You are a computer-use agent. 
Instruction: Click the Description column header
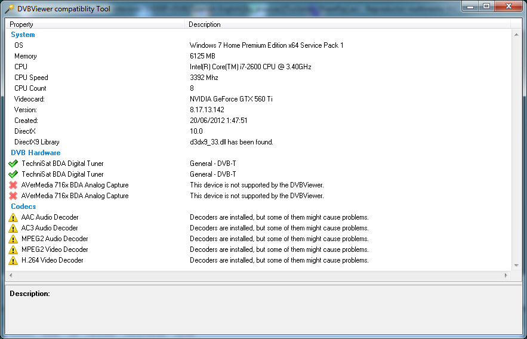pyautogui.click(x=347, y=24)
